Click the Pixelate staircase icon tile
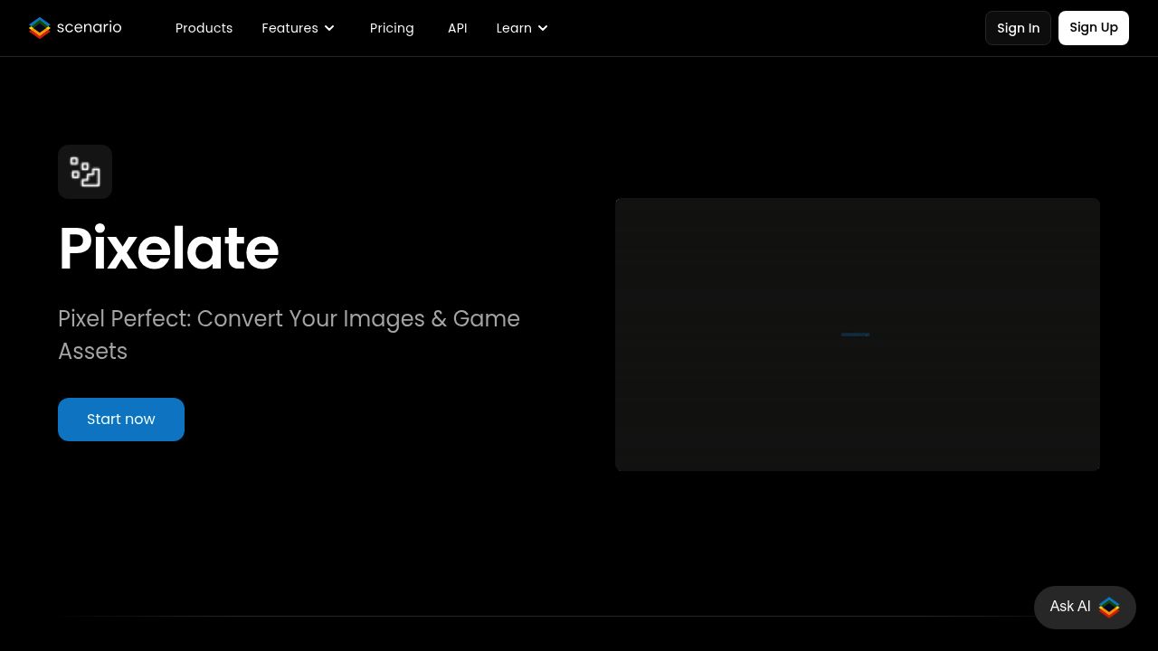 pos(85,172)
